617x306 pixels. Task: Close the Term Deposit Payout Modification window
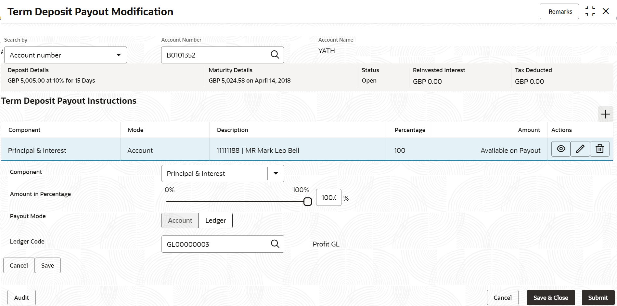(x=606, y=11)
